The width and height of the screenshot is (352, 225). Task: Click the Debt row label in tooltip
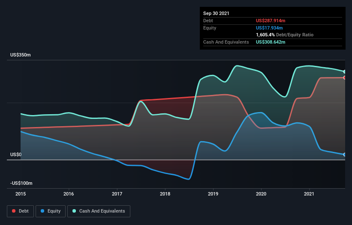pyautogui.click(x=208, y=21)
